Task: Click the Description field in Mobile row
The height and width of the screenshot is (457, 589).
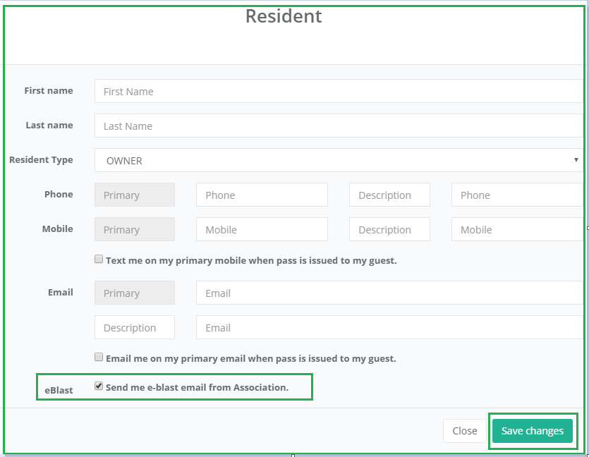Action: pos(389,229)
